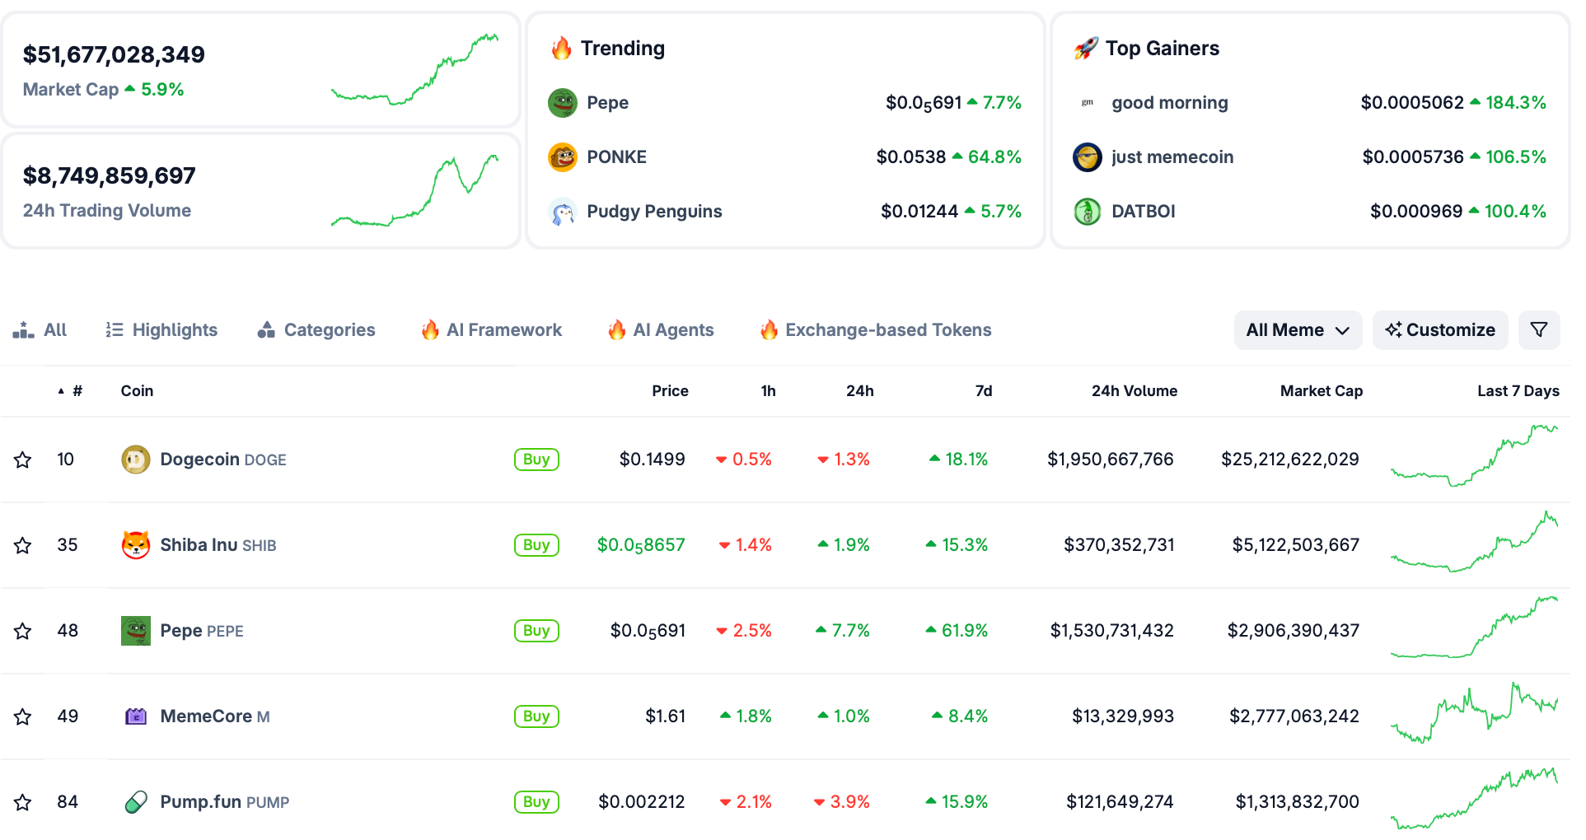The height and width of the screenshot is (840, 1586).
Task: Click the PONKE icon in Trending
Action: pyautogui.click(x=563, y=157)
